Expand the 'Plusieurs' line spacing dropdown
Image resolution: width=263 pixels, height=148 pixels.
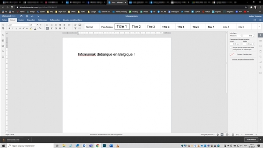click(235, 36)
